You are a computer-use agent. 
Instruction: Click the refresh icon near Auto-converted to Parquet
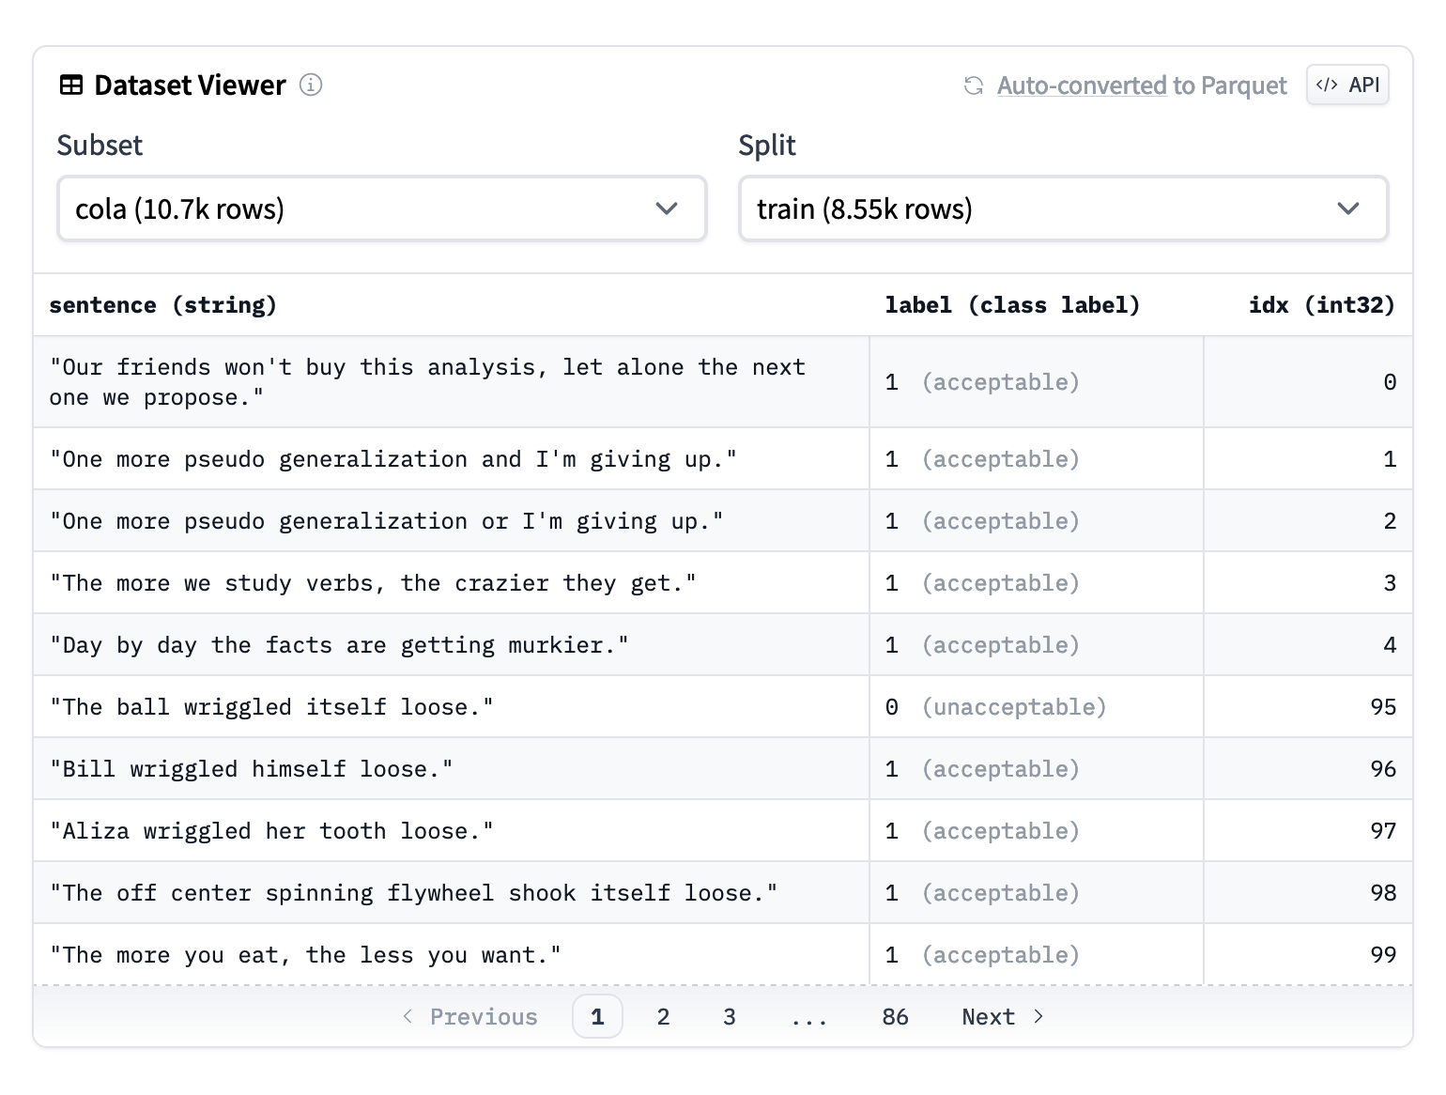click(x=973, y=85)
